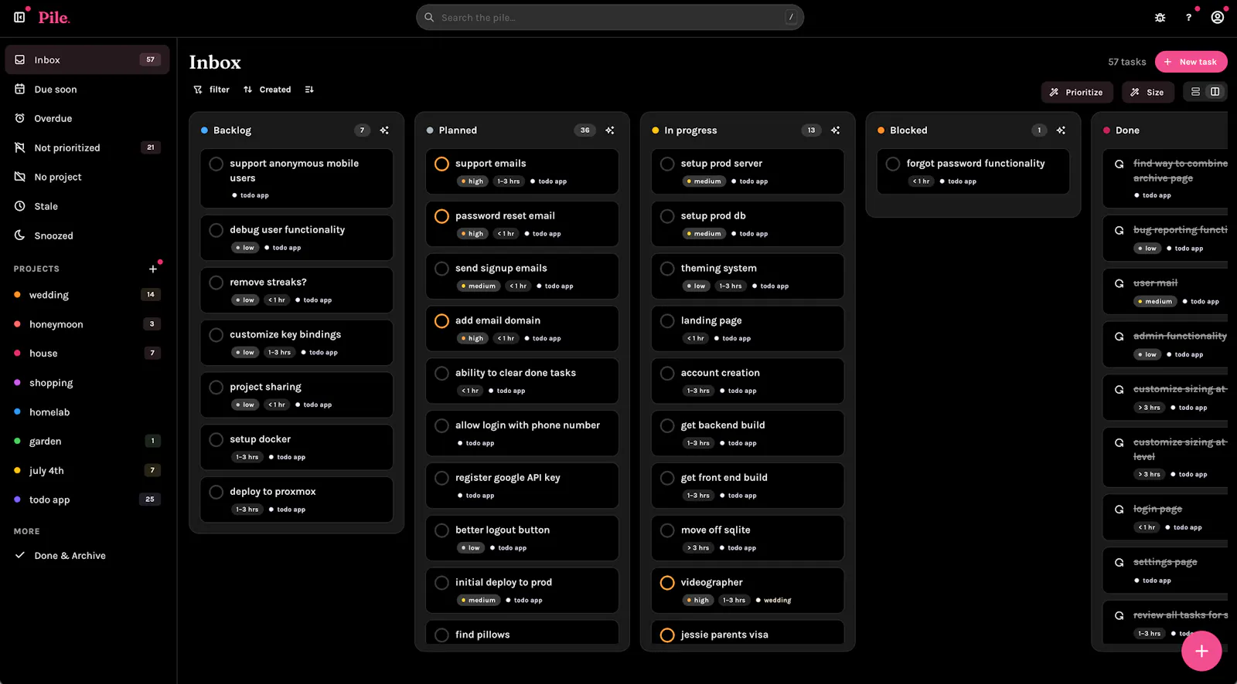This screenshot has width=1237, height=684.
Task: Open high priority tag on 'add email domain'
Action: [x=472, y=338]
